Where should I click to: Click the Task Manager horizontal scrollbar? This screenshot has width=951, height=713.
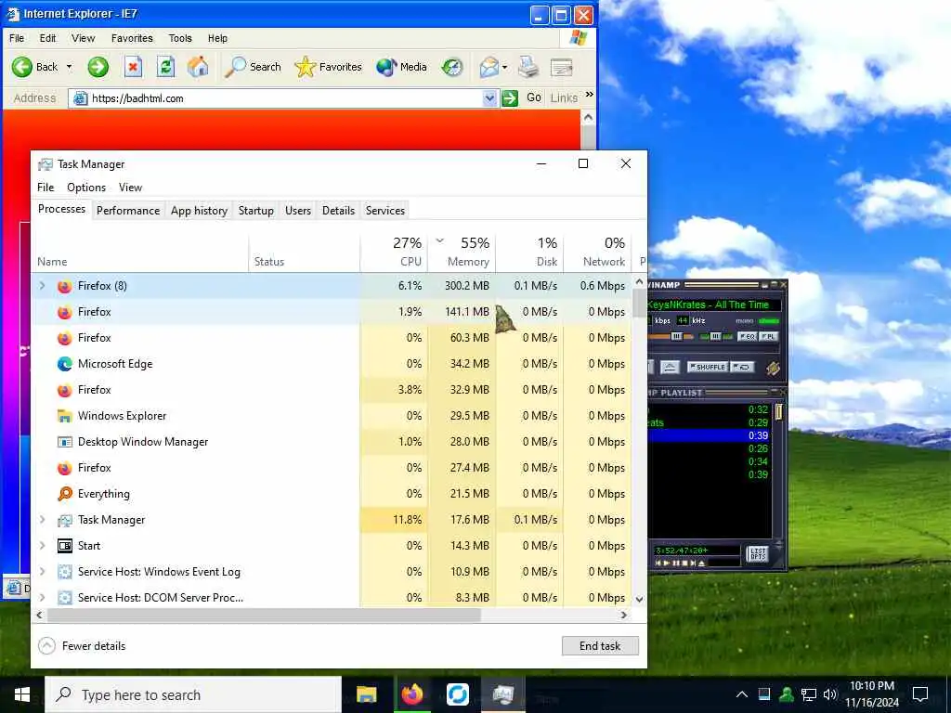(264, 615)
